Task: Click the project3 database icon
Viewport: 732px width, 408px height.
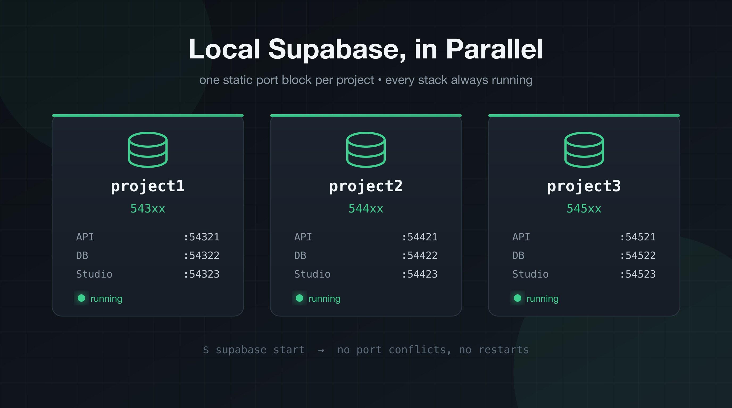Action: (x=584, y=150)
